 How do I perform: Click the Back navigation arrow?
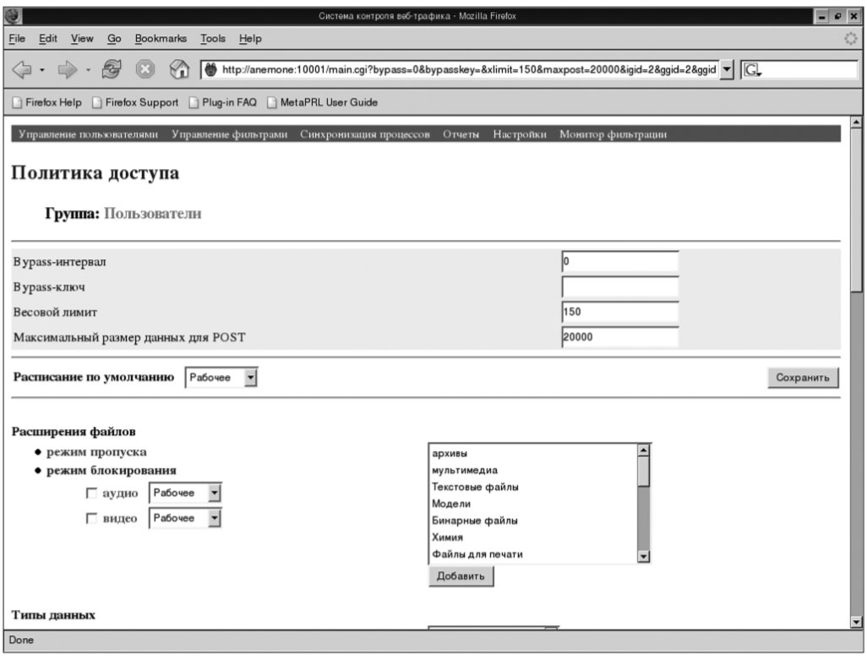point(22,69)
